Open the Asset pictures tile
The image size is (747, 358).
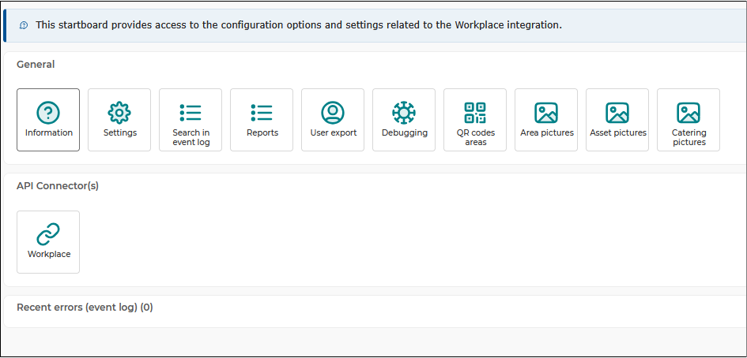[617, 120]
